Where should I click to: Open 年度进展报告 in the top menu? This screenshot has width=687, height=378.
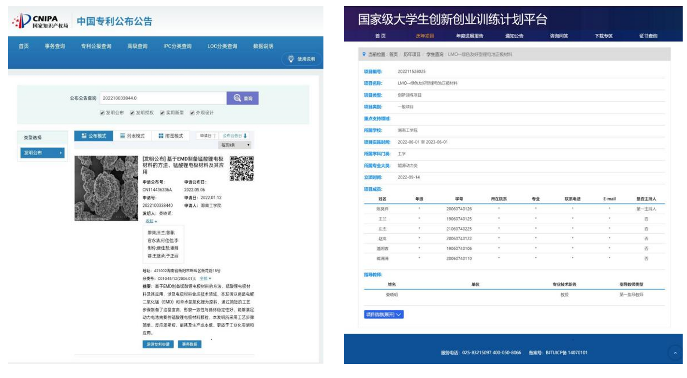click(469, 36)
